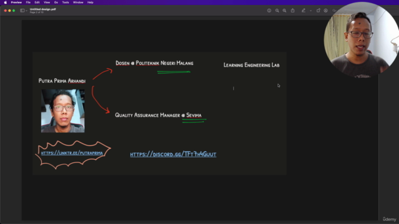Expand the highlight color dropdown arrow
This screenshot has width=399, height=224.
point(310,11)
